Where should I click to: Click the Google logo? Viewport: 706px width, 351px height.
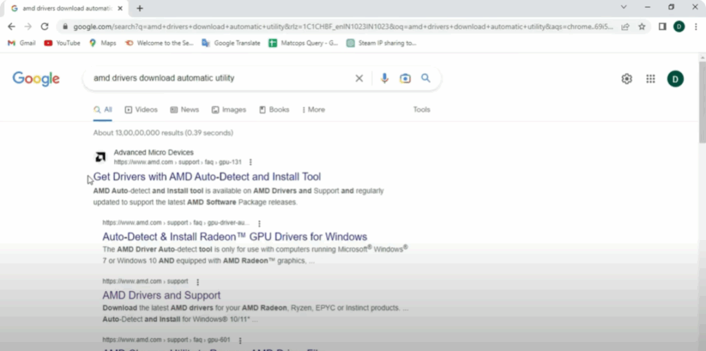36,79
